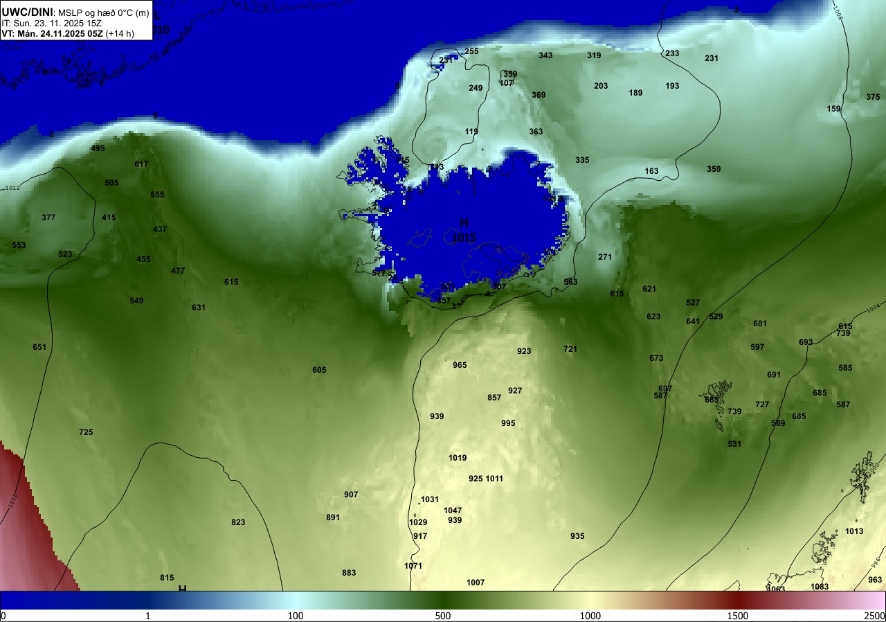Click the 271 height value
Screen dimensions: 886x622
click(605, 257)
